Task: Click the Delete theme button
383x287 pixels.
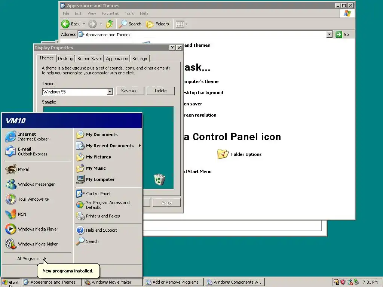Action: point(161,91)
